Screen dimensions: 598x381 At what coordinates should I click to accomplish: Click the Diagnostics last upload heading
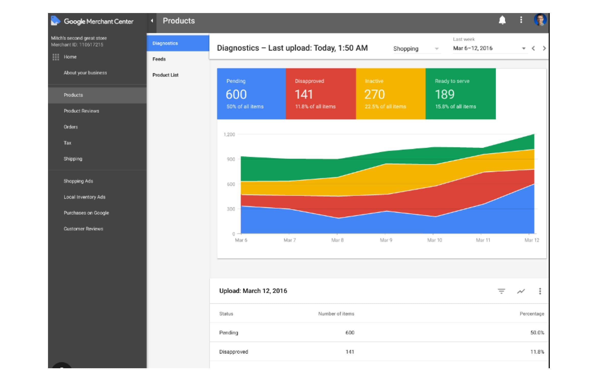pyautogui.click(x=292, y=48)
